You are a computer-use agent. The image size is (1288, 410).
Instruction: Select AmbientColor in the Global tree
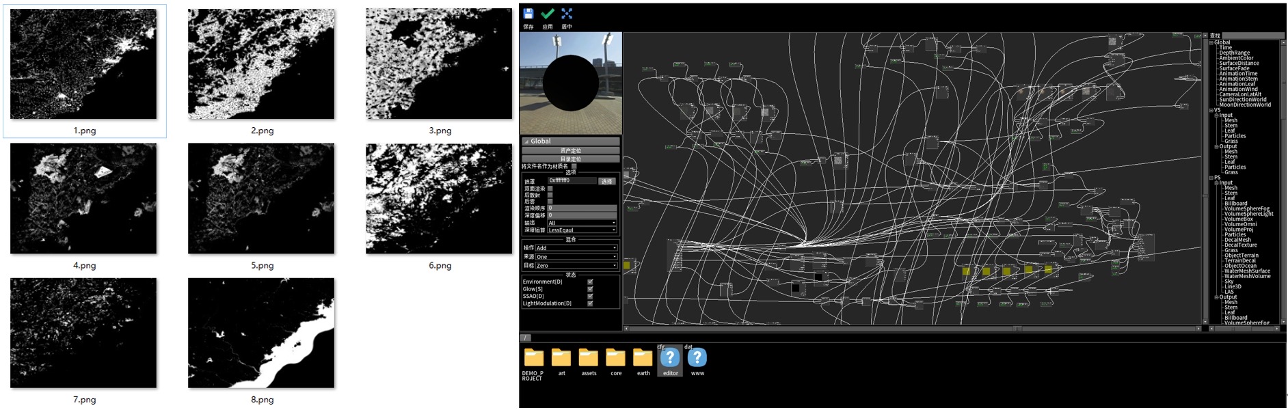1236,58
